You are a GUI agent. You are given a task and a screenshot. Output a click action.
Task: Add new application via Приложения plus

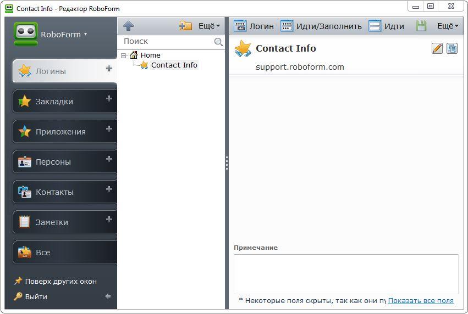[x=109, y=128]
